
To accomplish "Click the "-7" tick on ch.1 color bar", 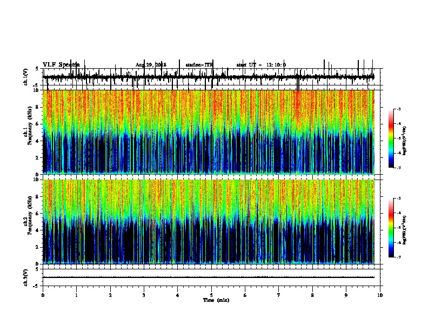I will [399, 168].
